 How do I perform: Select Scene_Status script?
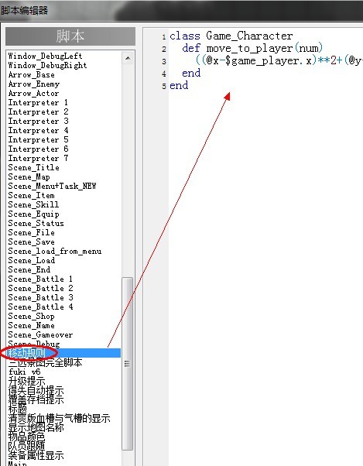click(x=36, y=223)
